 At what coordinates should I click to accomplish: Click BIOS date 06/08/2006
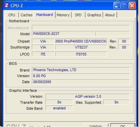pyautogui.click(x=81, y=82)
